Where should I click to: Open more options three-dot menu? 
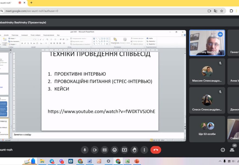click(x=144, y=150)
